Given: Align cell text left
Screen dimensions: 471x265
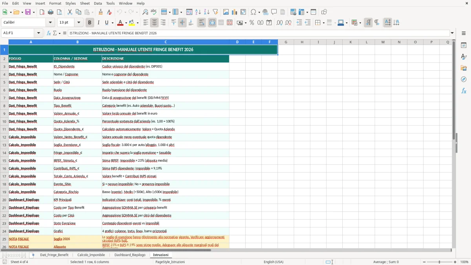Looking at the screenshot, I should coord(146,23).
